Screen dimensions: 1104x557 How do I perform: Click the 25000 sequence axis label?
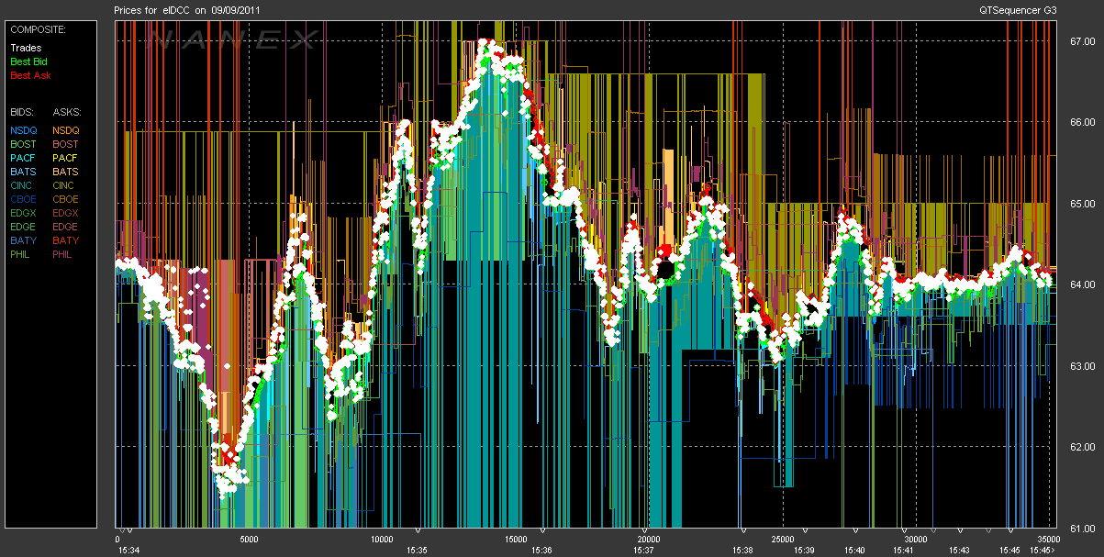click(782, 540)
